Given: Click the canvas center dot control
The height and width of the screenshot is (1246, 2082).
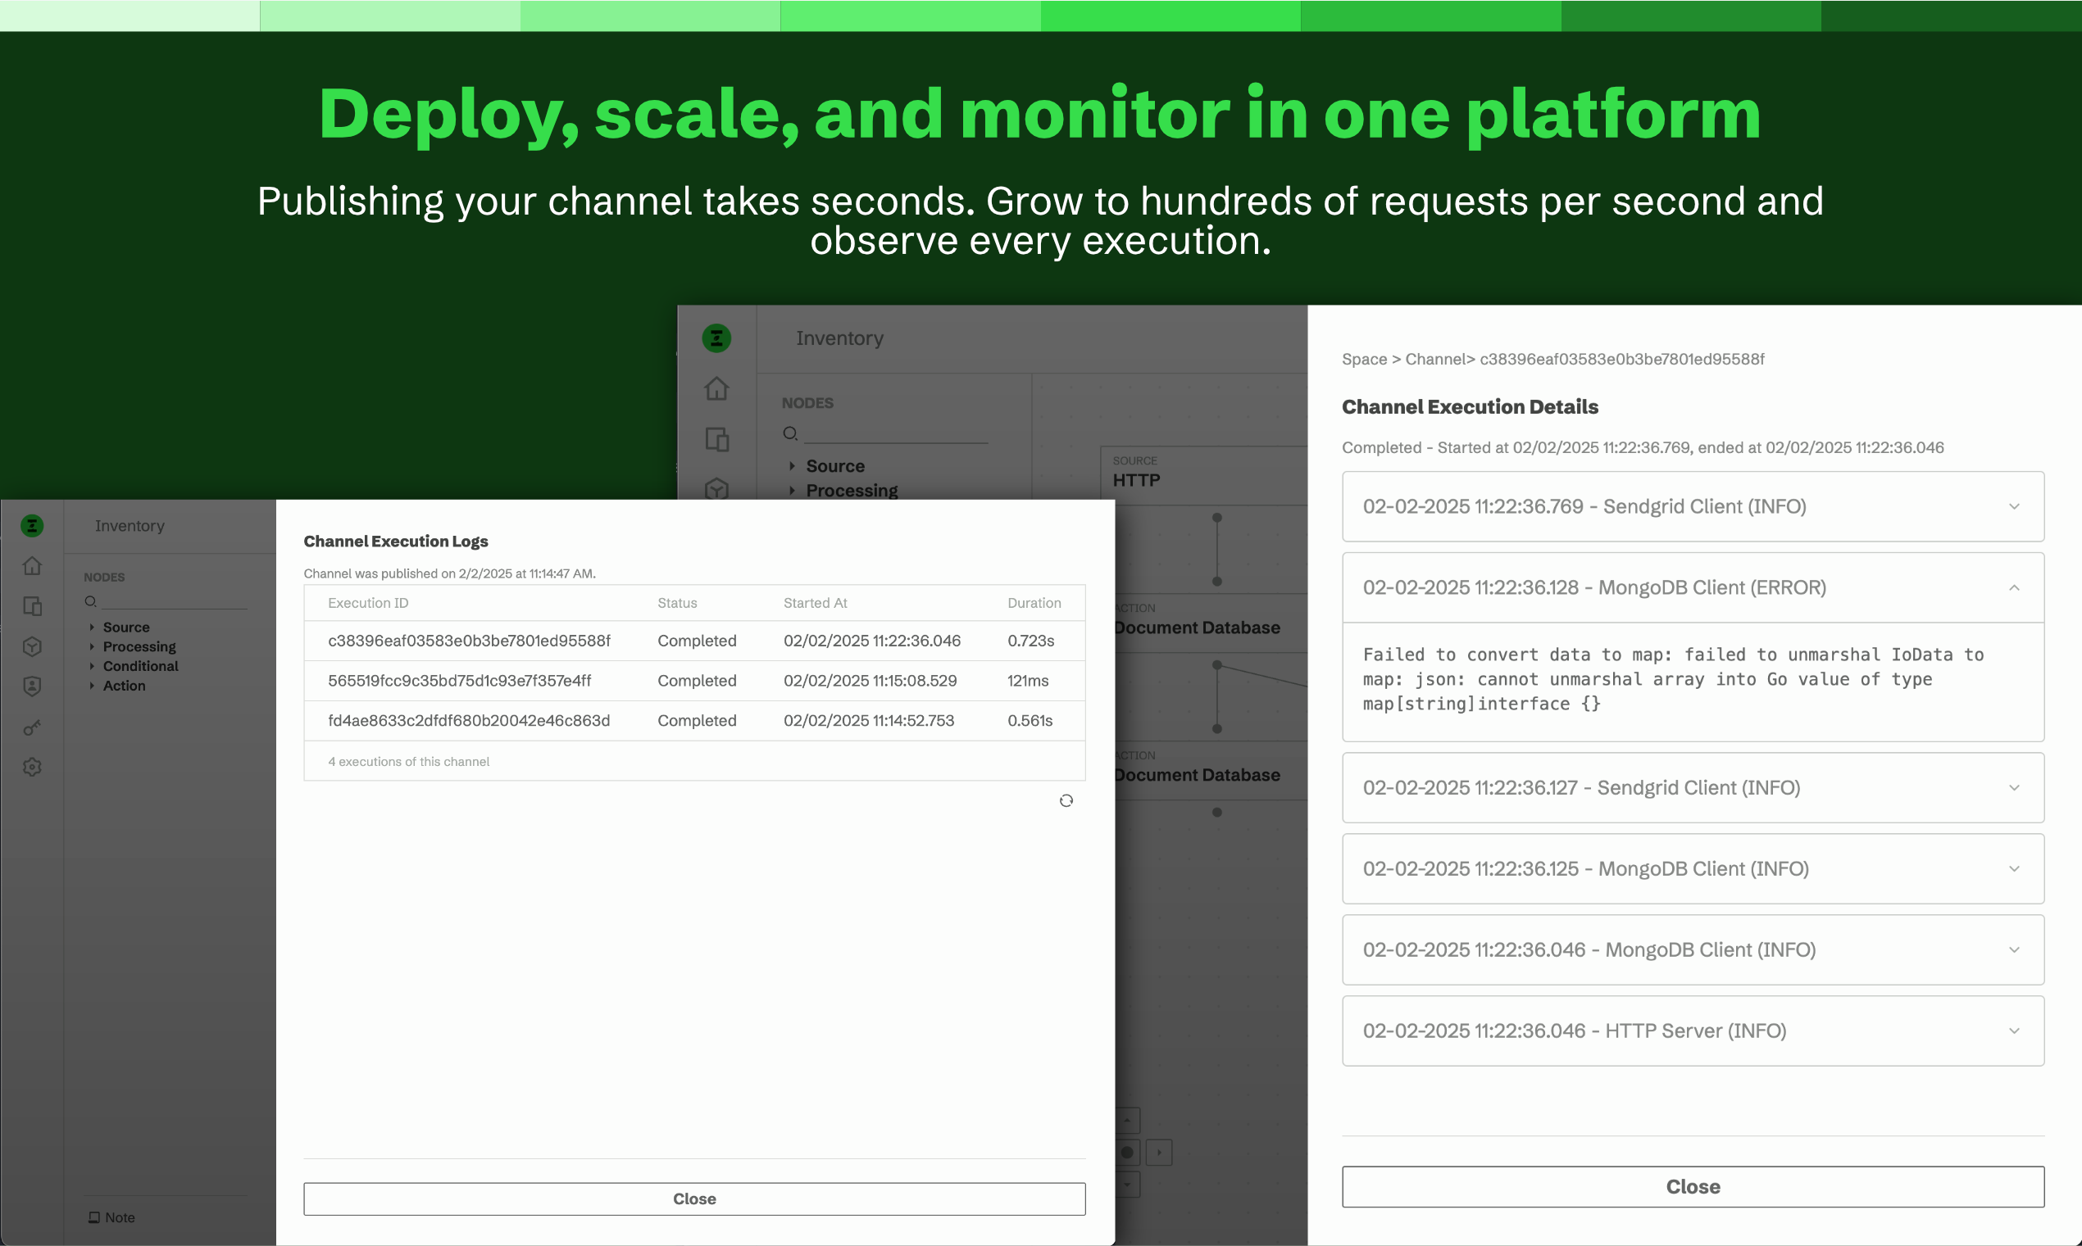Looking at the screenshot, I should pyautogui.click(x=1127, y=1153).
